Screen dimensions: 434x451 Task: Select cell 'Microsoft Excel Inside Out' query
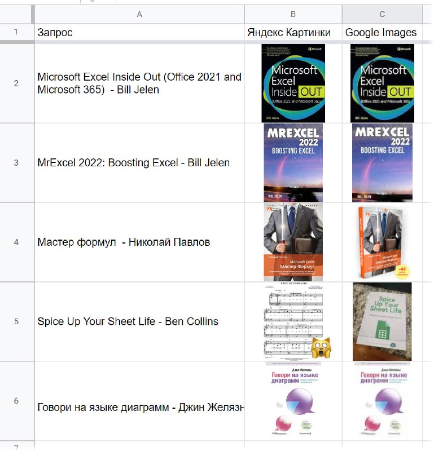(139, 83)
